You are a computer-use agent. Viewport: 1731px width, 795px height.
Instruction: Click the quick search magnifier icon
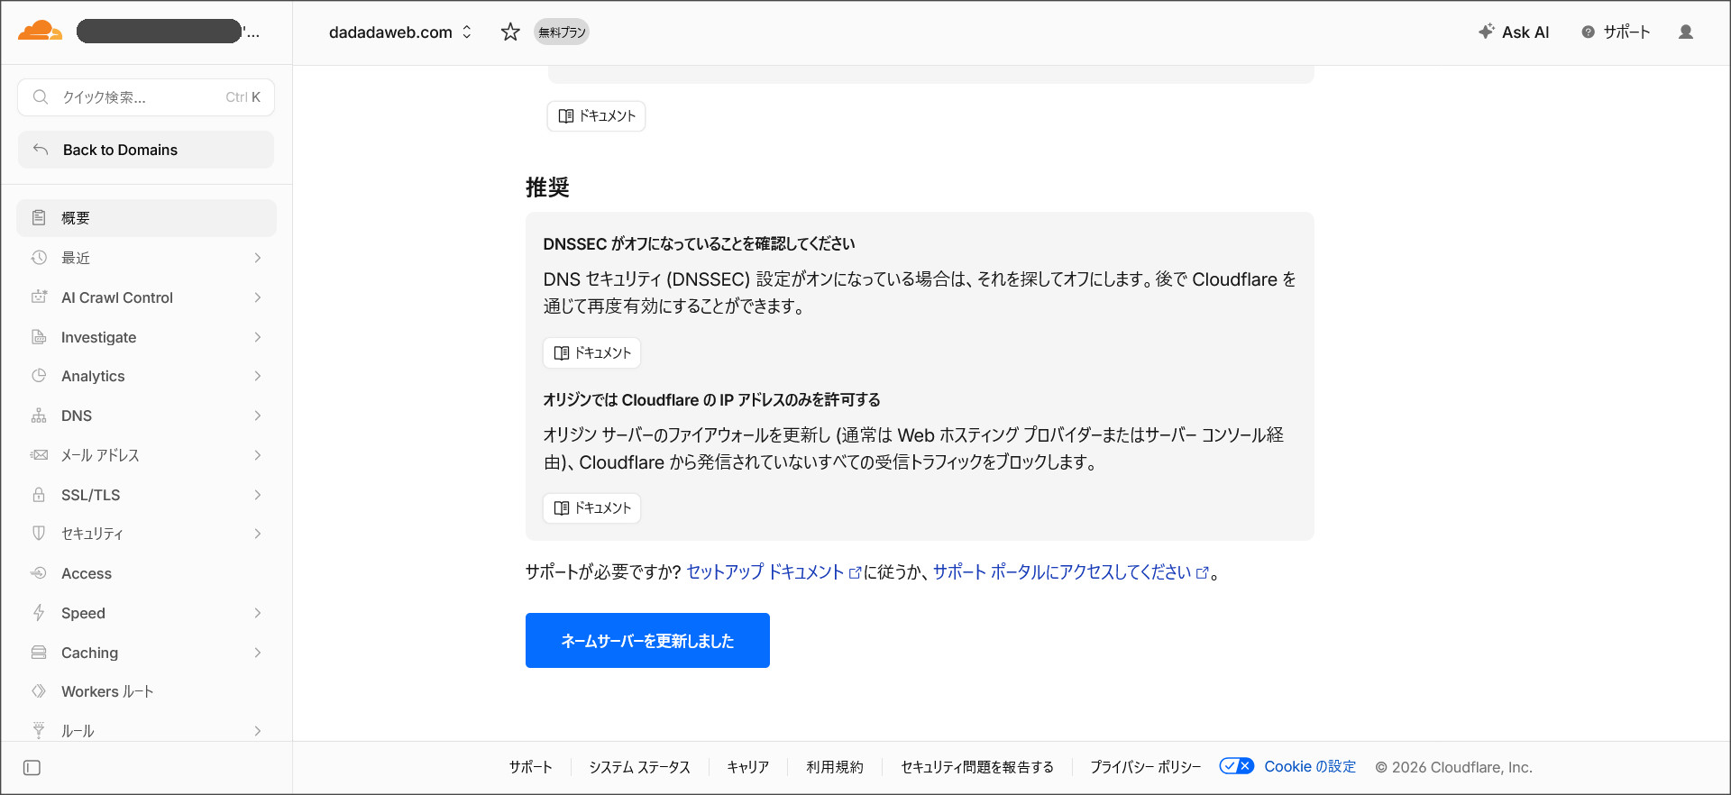pyautogui.click(x=41, y=97)
